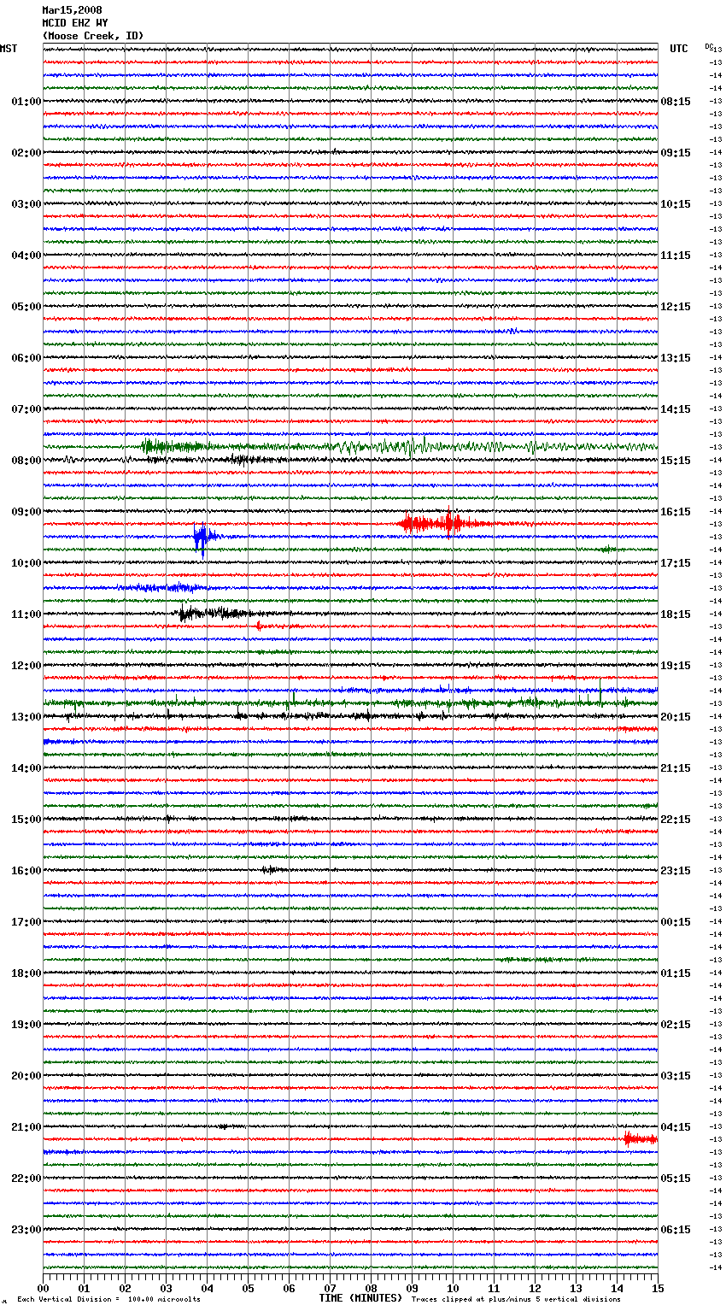
Task: Pick the 05:00 MST time label
Action: [26, 307]
